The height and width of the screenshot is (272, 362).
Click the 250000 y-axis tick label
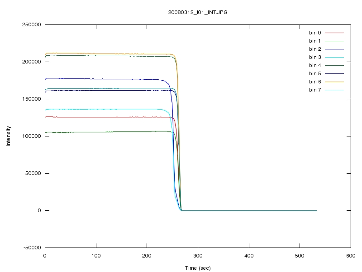(31, 24)
